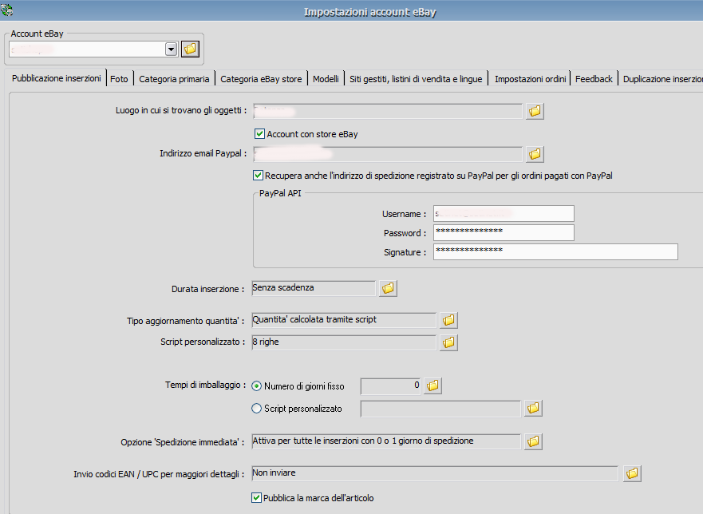Switch to Pubblicazione inserzioni tab

pos(57,78)
